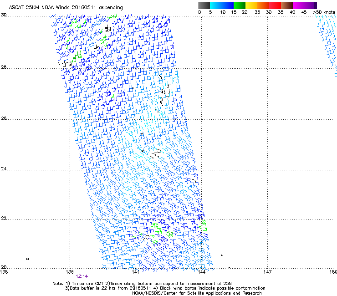The image size is (337, 296).
Task: Click the latitude axis label '22'
Action: 4,218
